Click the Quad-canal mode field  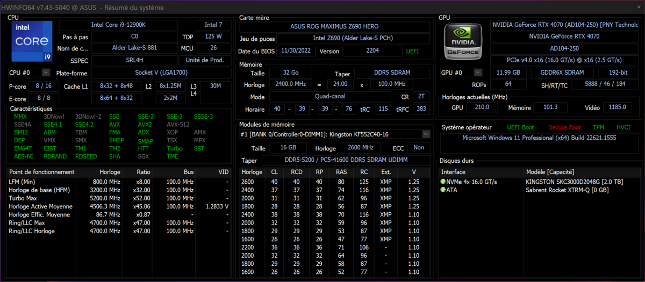click(330, 97)
